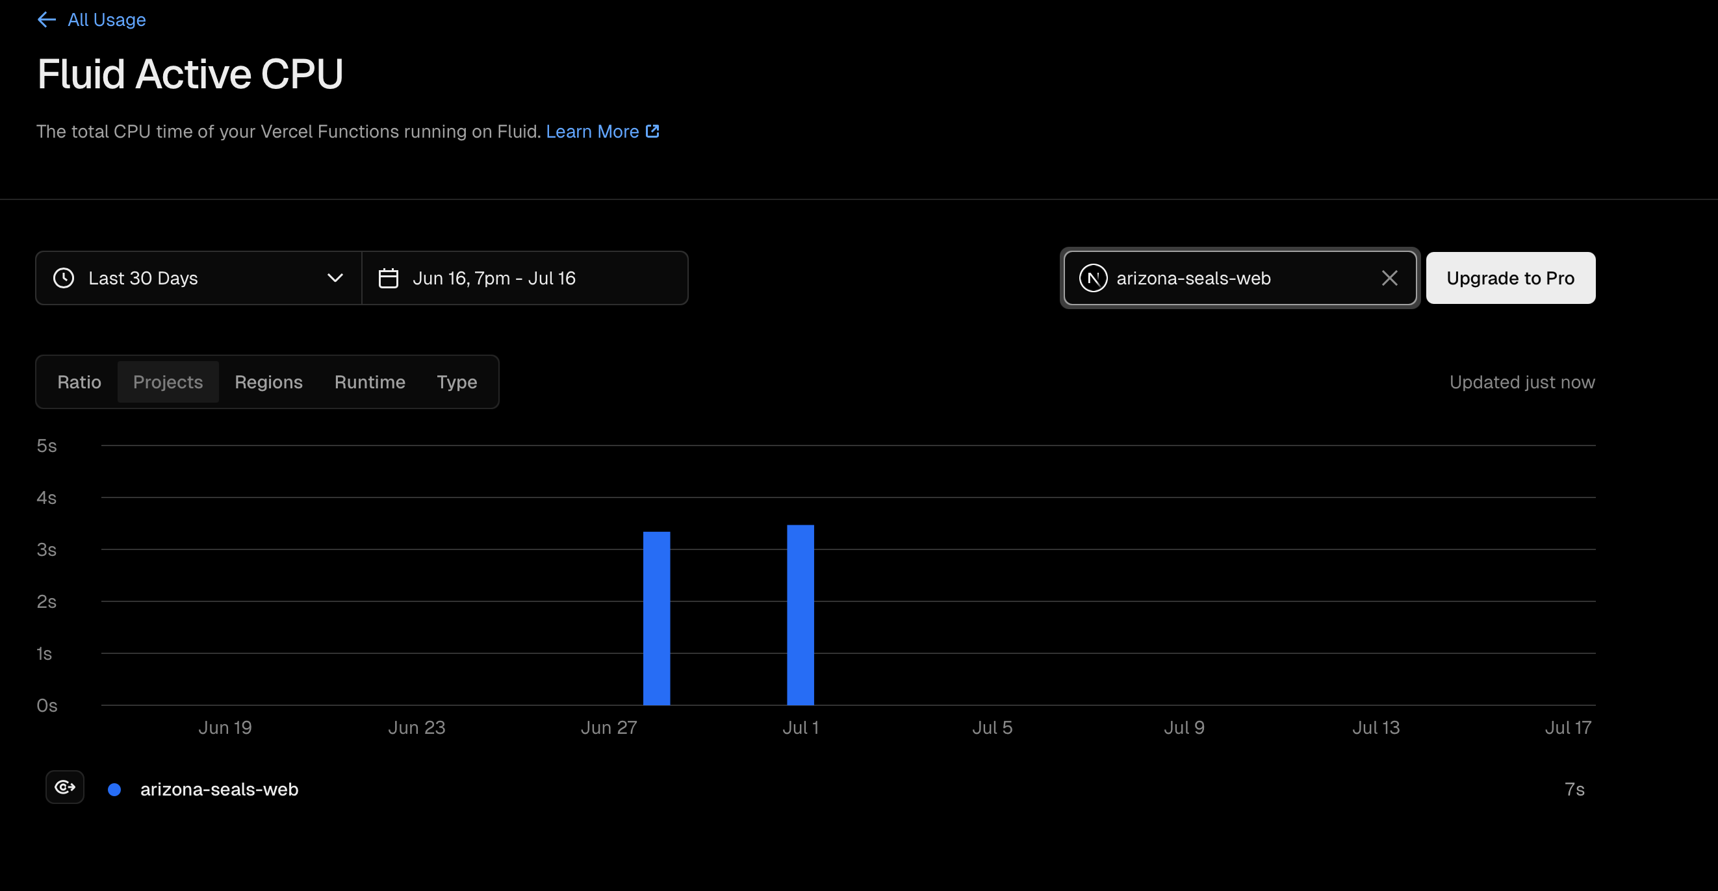Screen dimensions: 1718x891
Task: Switch to the Ratio tab
Action: (79, 382)
